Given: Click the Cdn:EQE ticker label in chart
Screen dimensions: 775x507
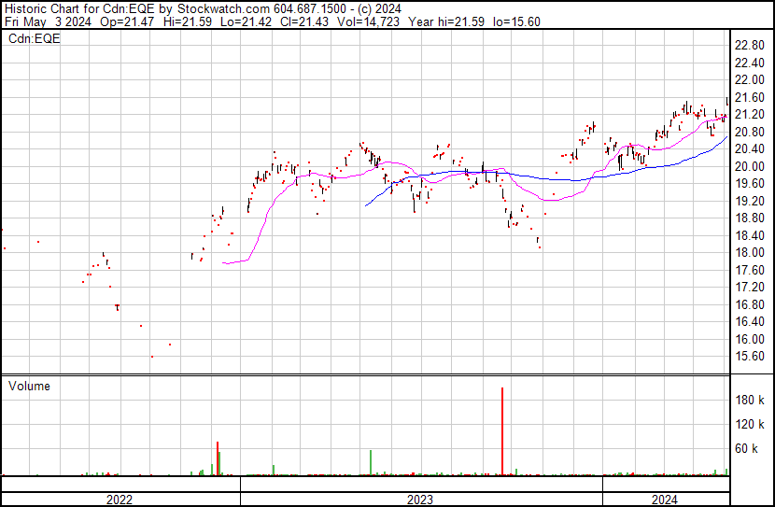Looking at the screenshot, I should click(x=35, y=38).
